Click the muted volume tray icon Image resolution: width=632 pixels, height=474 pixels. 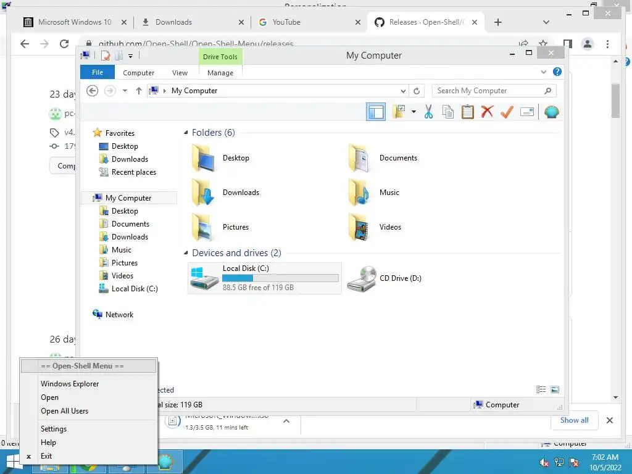544,462
